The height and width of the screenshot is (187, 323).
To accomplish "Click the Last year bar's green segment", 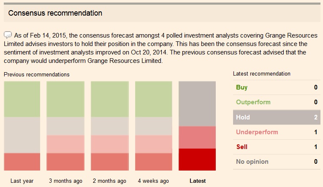I will tap(22, 99).
